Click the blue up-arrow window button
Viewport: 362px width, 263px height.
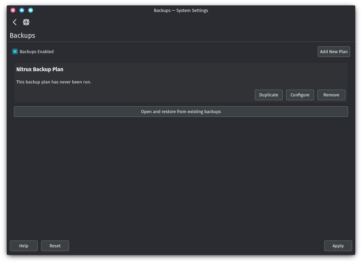click(22, 10)
